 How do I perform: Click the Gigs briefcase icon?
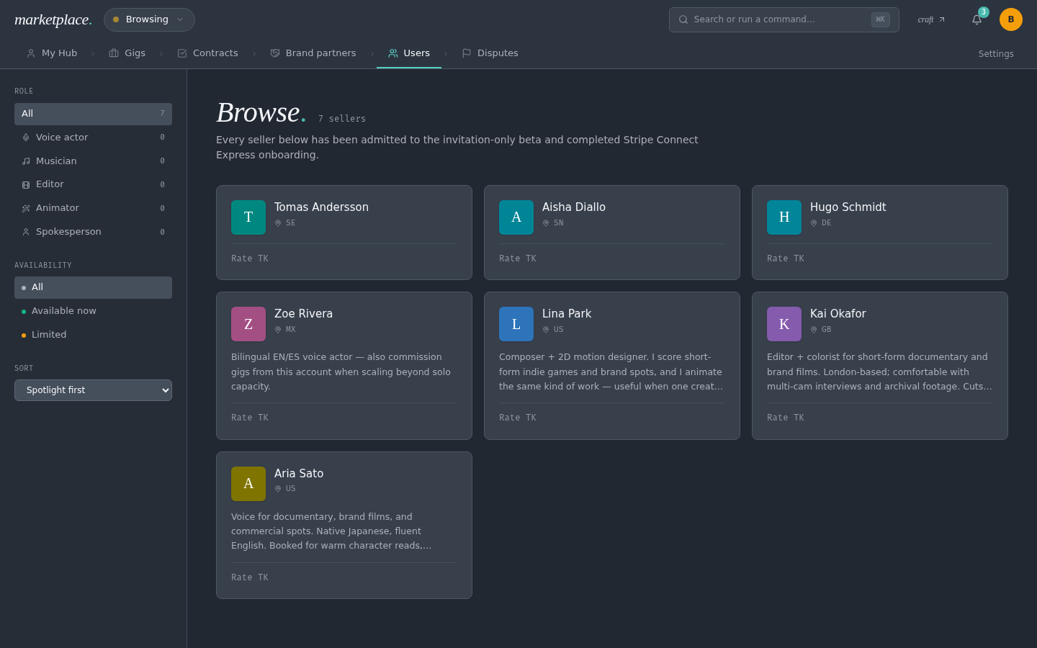point(114,53)
